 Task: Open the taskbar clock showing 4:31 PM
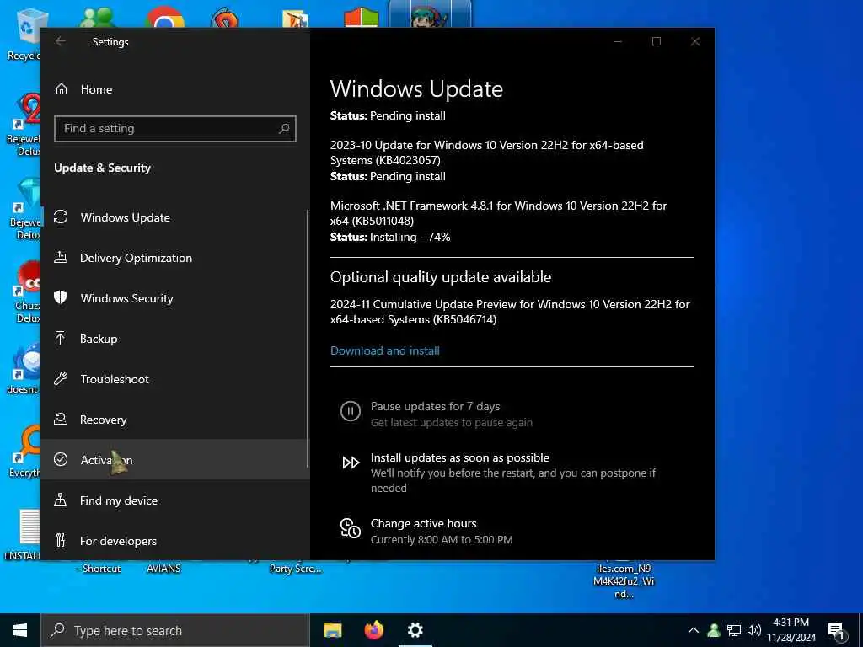click(x=791, y=630)
